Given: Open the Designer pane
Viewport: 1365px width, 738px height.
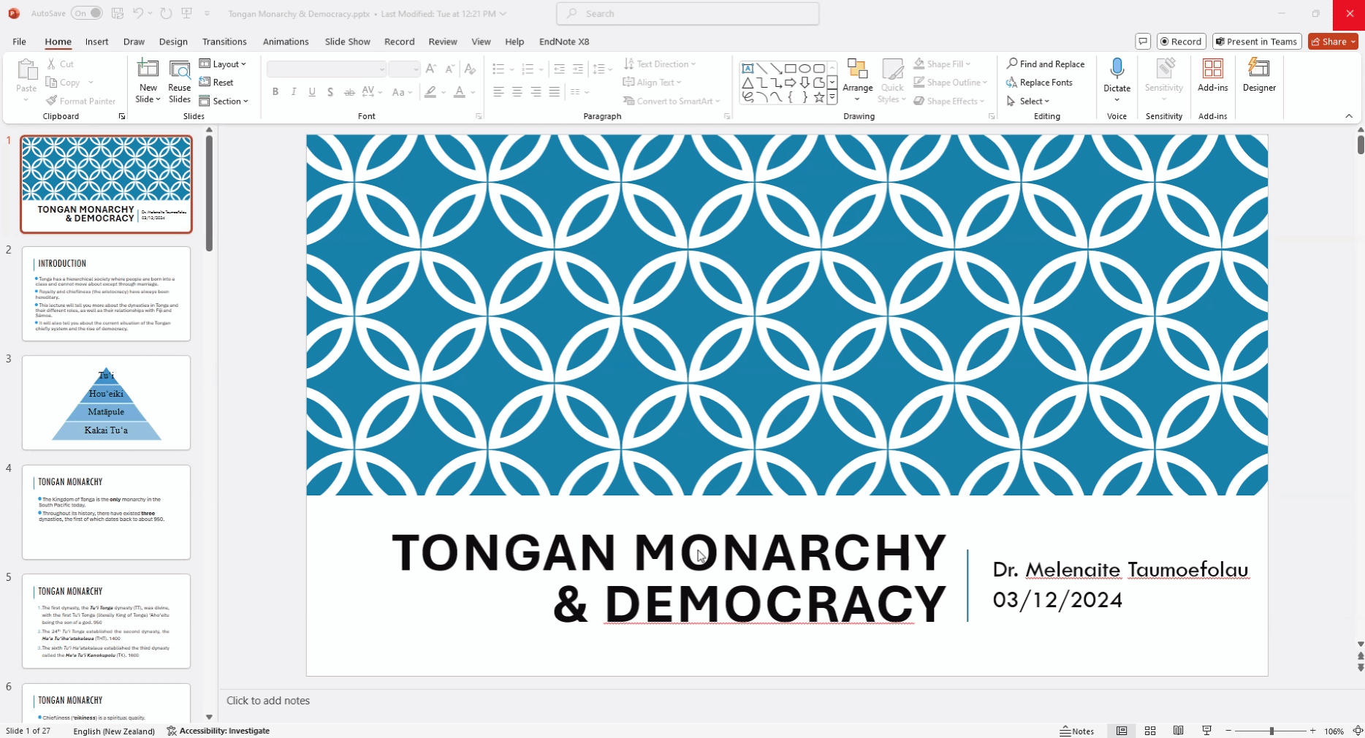Looking at the screenshot, I should (x=1258, y=75).
